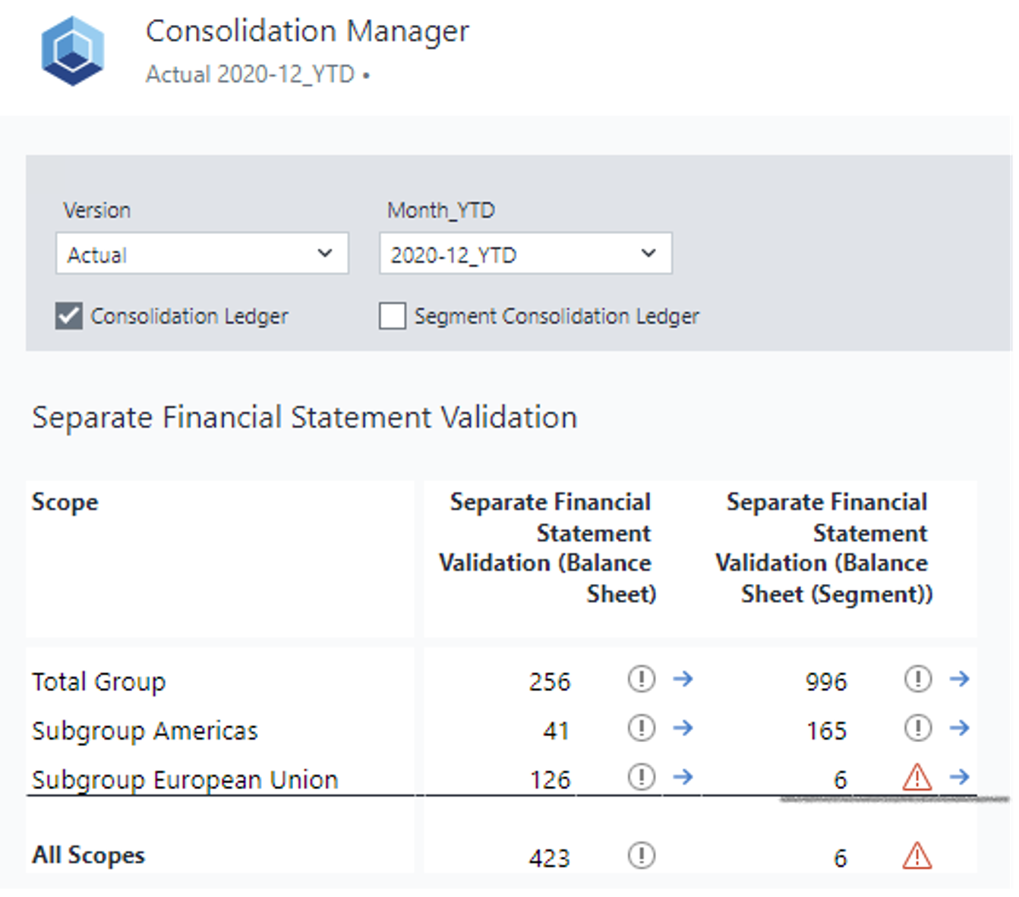The height and width of the screenshot is (897, 1019).
Task: Click All Scopes red warning triangle
Action: click(x=917, y=855)
